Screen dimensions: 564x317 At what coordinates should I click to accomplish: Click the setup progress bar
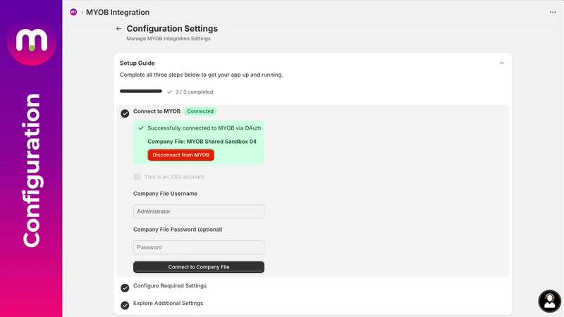[141, 92]
